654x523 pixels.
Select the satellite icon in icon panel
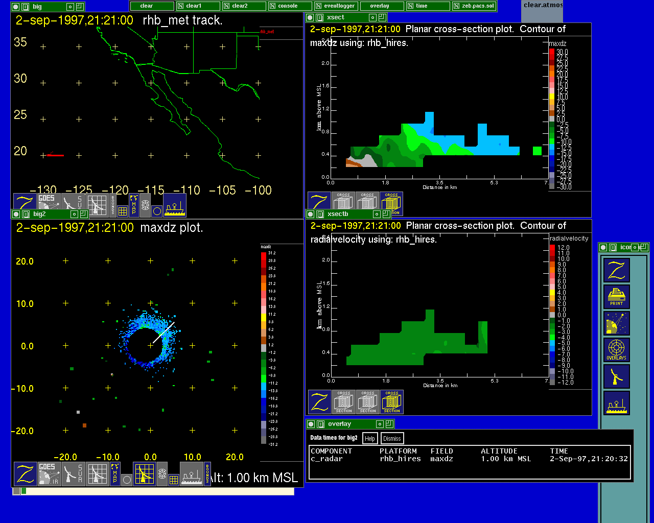(616, 323)
